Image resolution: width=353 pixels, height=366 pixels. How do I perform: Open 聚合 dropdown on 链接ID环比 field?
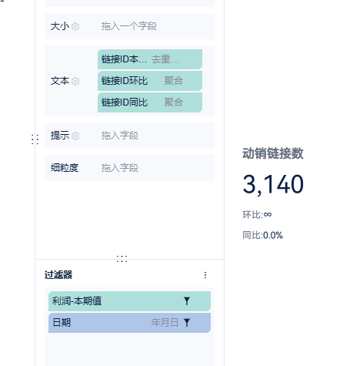click(x=174, y=81)
